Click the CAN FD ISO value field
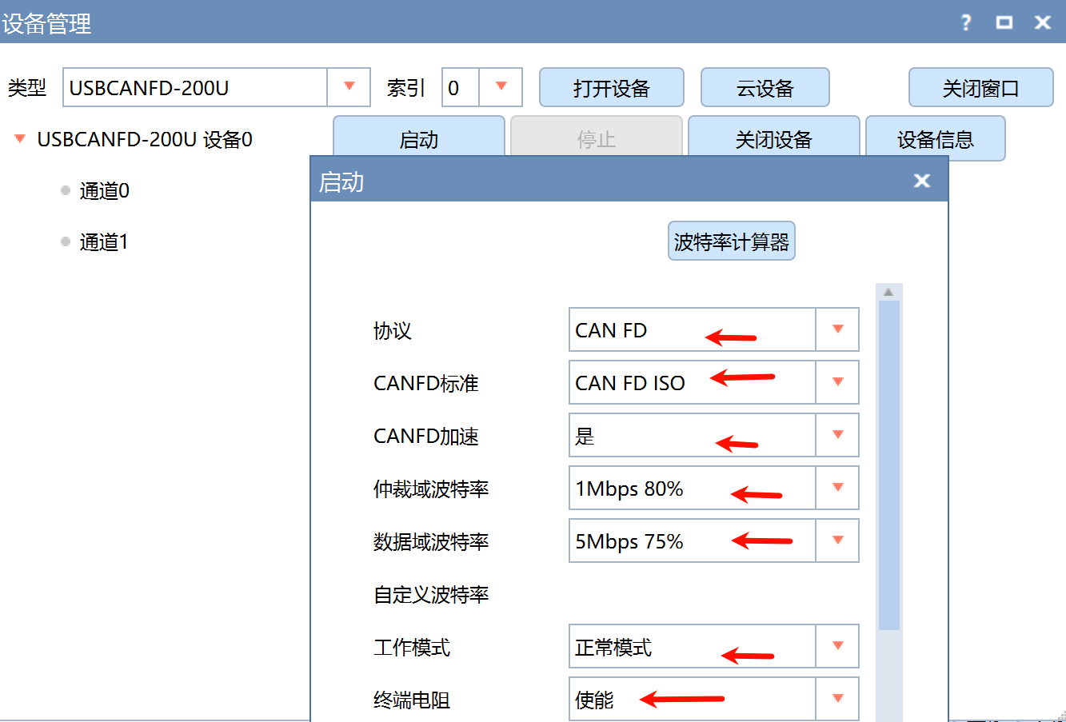Screen dimensions: 1066x722 pyautogui.click(x=693, y=382)
